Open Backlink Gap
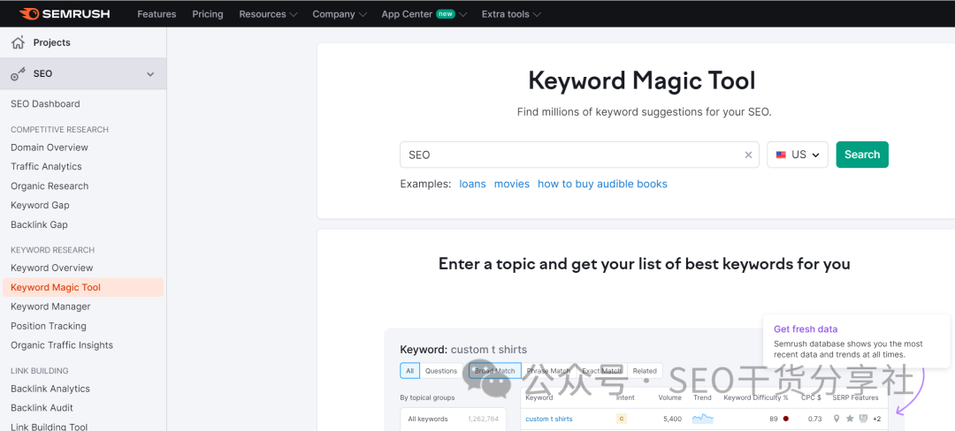This screenshot has height=431, width=955. tap(39, 225)
